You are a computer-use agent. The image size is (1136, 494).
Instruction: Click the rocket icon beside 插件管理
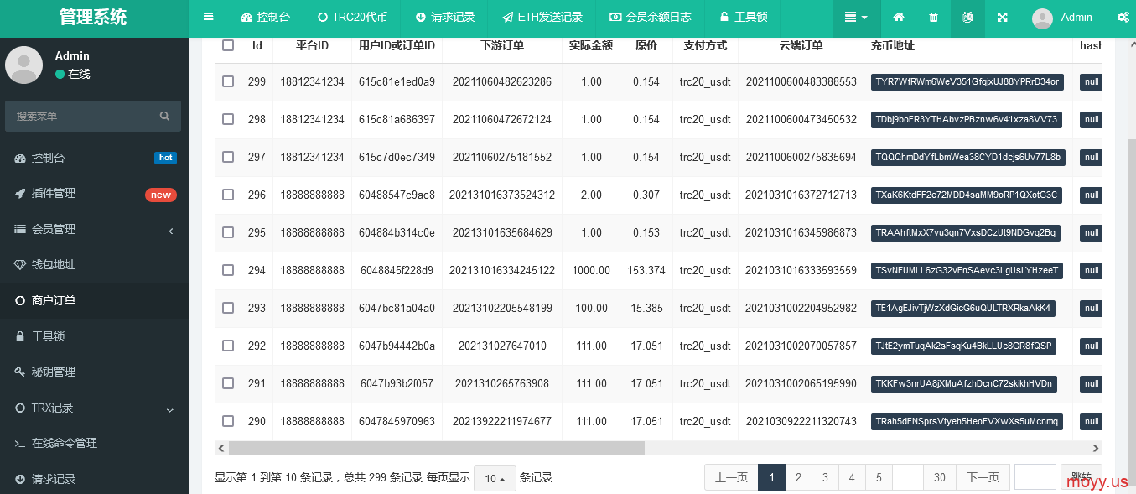pyautogui.click(x=21, y=193)
